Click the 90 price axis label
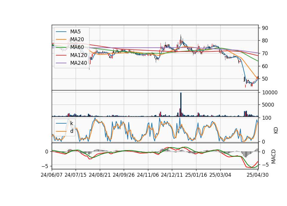 coord(265,28)
